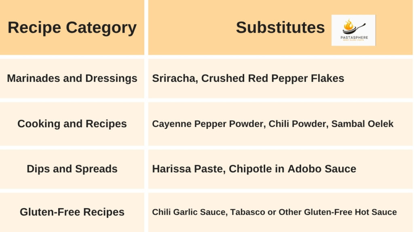
Task: Select the Substitutes header text
Action: click(280, 27)
